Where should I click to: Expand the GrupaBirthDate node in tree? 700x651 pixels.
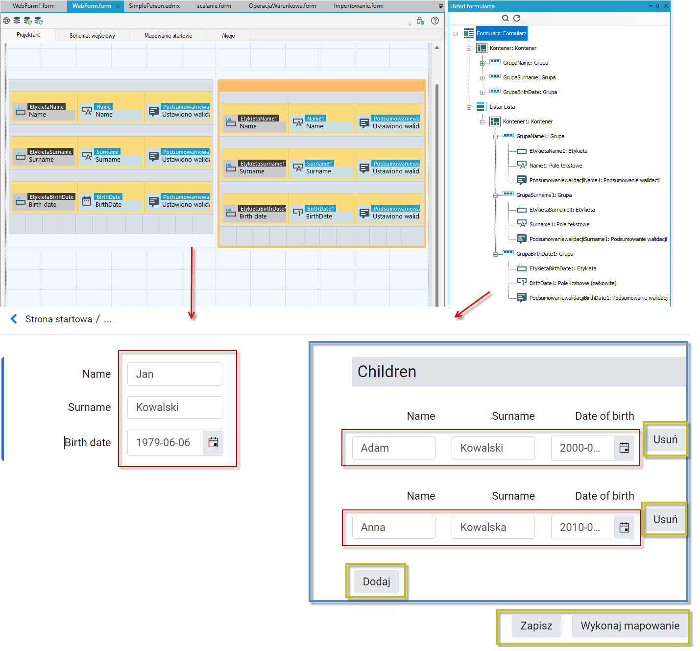point(483,93)
